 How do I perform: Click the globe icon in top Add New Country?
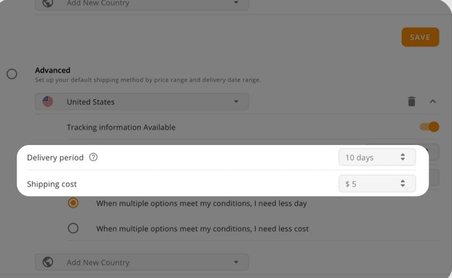click(x=48, y=3)
